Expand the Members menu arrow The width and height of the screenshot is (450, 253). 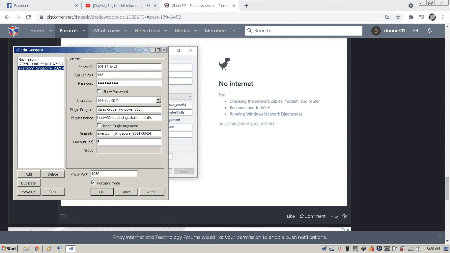[234, 31]
